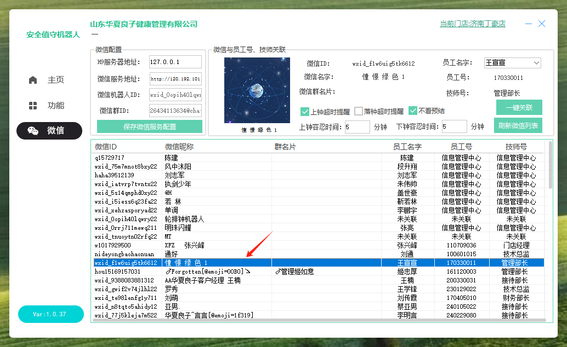Select the 轮排钟机器人 row in the list

pos(184,219)
